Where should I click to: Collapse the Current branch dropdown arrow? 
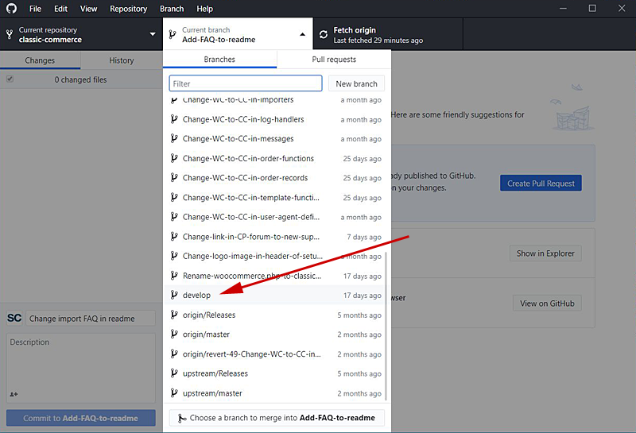(303, 34)
